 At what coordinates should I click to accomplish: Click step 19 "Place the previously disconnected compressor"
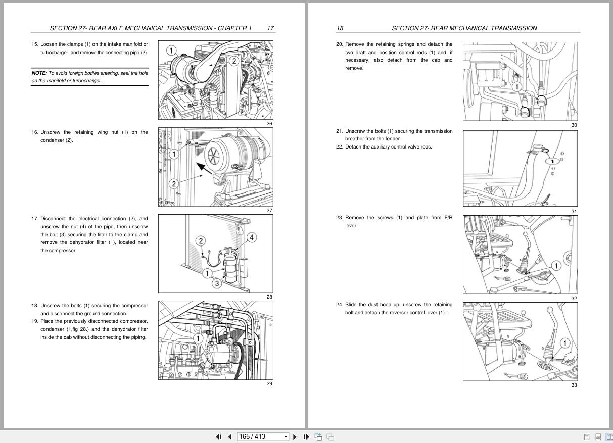pyautogui.click(x=89, y=329)
